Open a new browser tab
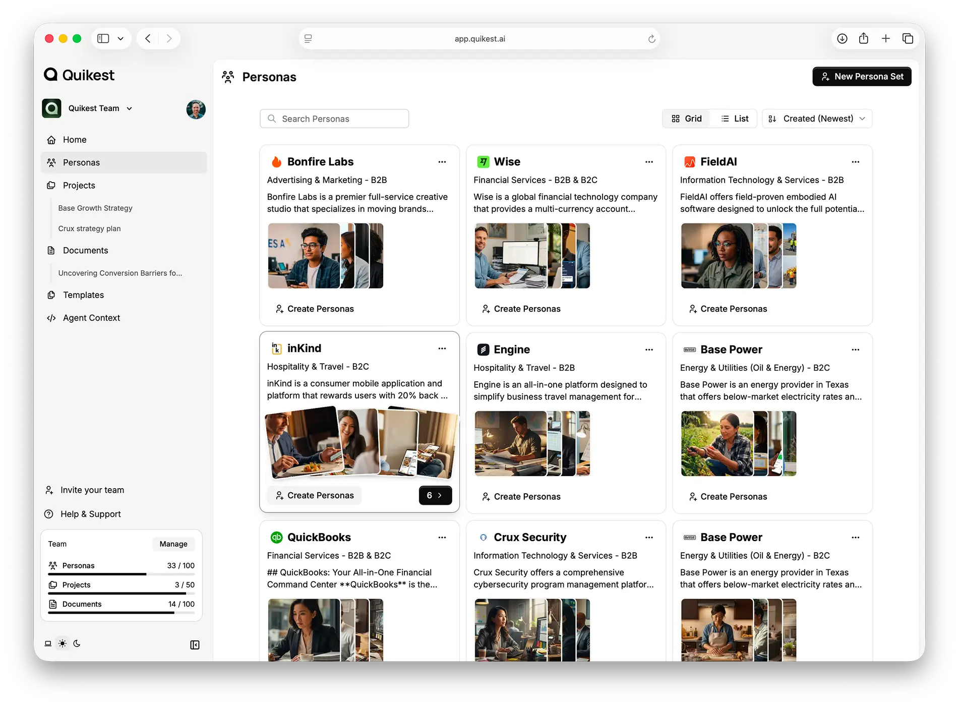This screenshot has width=959, height=706. [x=885, y=38]
